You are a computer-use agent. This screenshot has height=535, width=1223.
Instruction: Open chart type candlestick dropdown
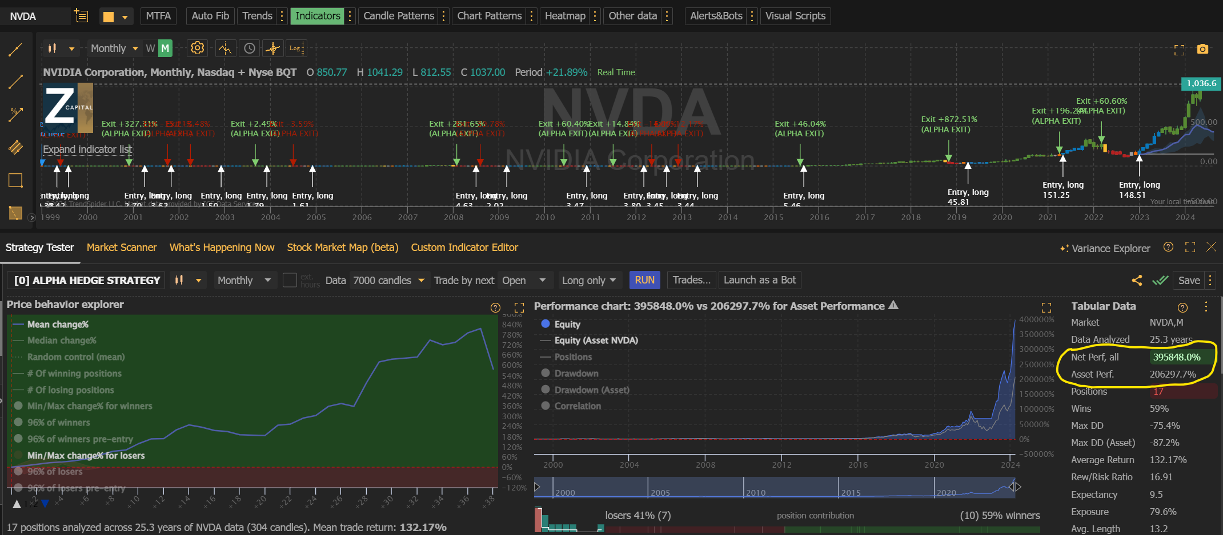[x=61, y=48]
